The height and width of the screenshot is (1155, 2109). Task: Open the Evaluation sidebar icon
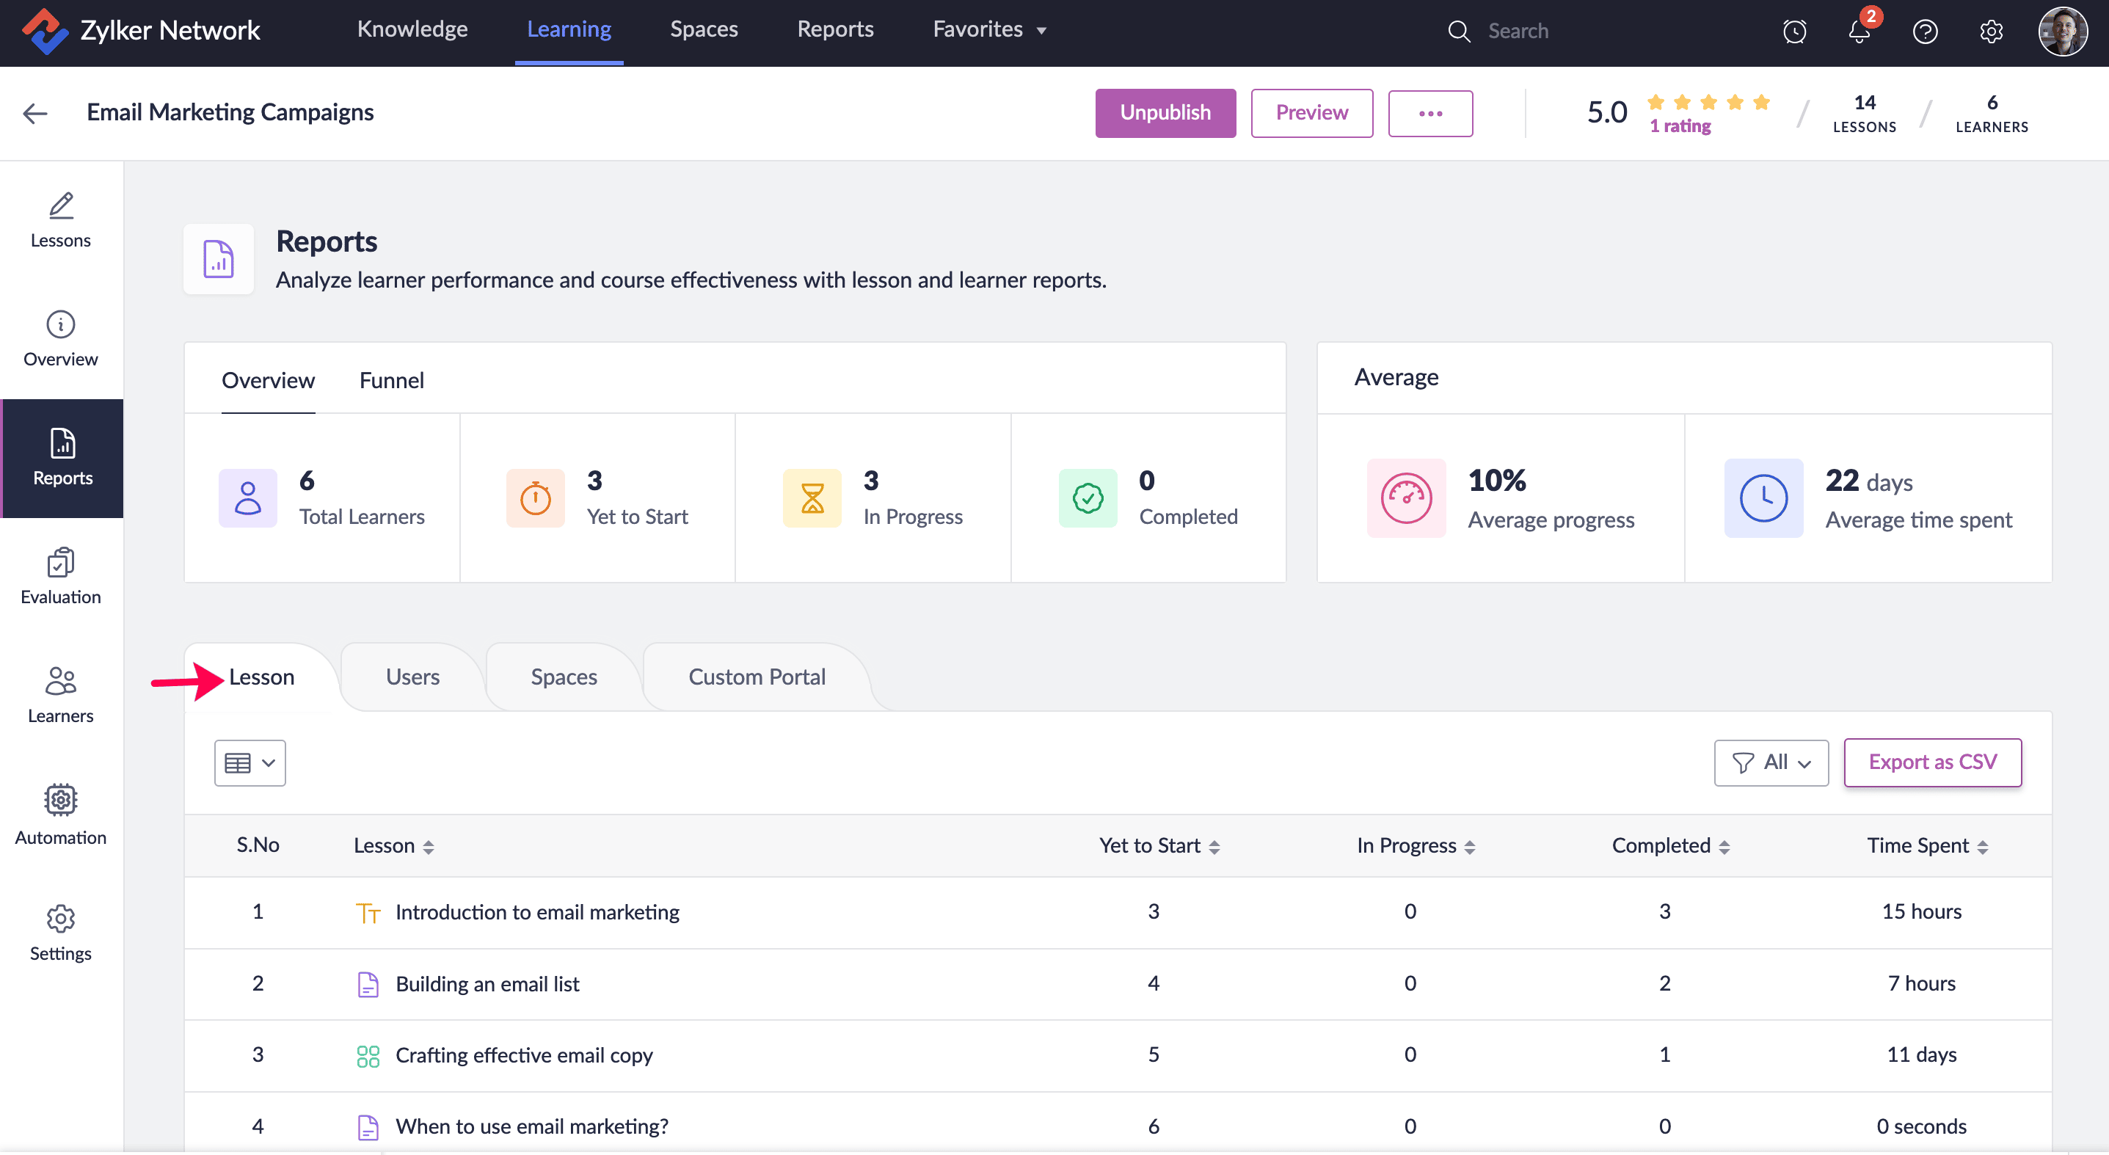click(61, 563)
